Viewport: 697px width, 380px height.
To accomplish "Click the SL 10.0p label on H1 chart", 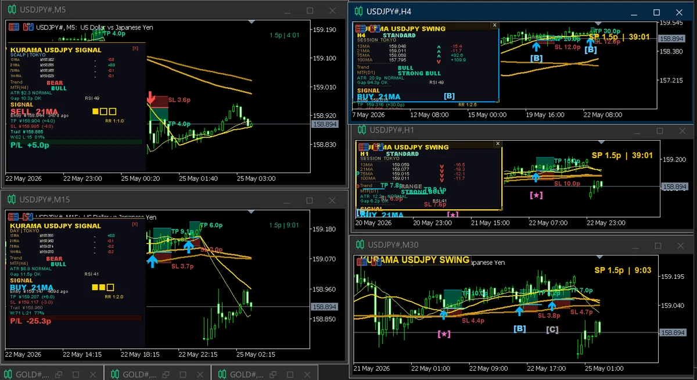I will [x=567, y=183].
